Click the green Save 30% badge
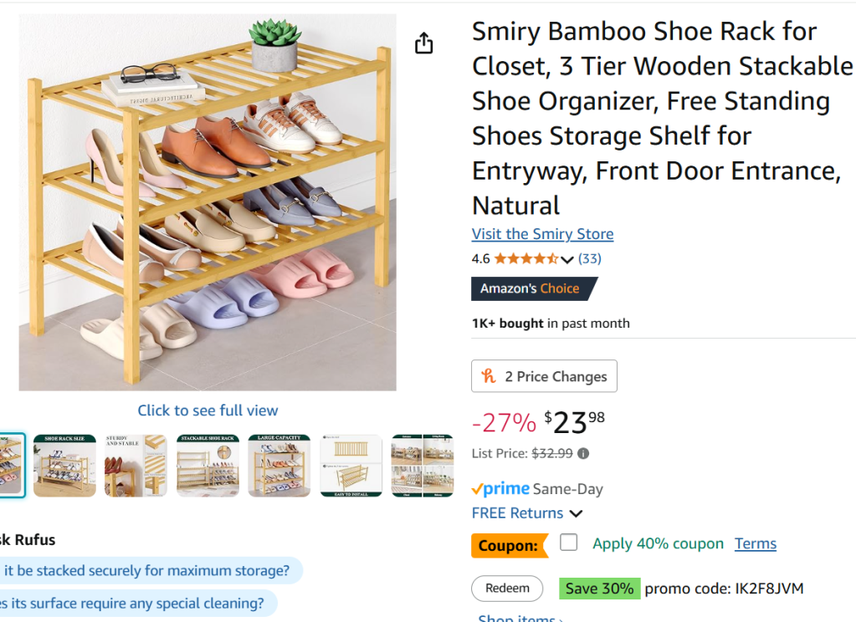Viewport: 856px width, 622px height. 599,589
